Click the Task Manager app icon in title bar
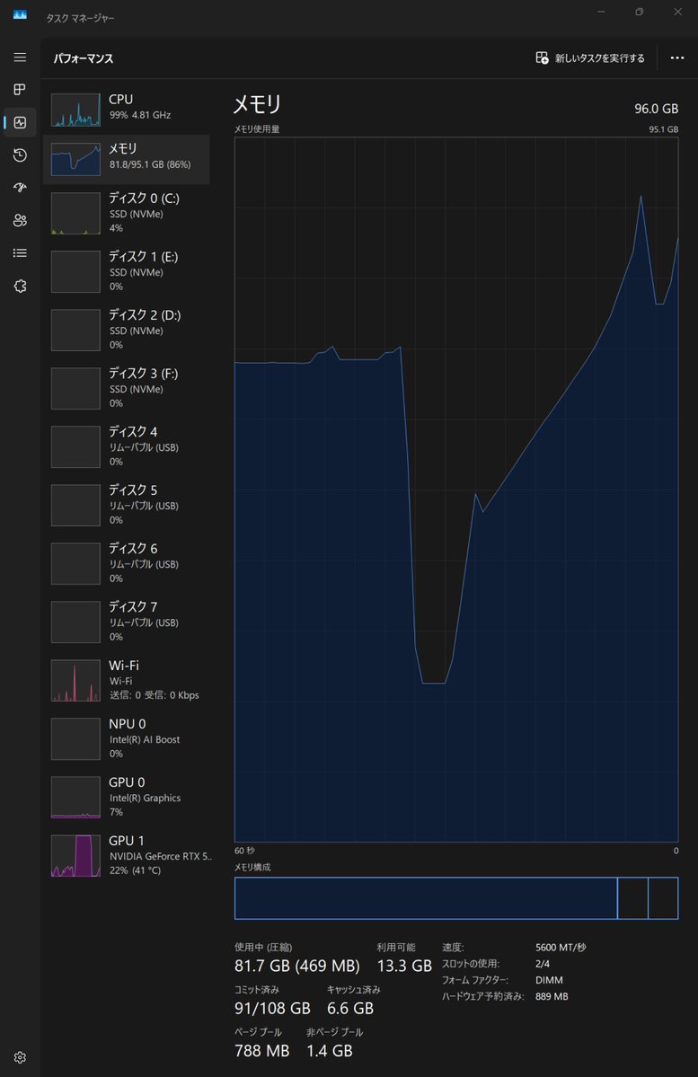 pos(20,13)
